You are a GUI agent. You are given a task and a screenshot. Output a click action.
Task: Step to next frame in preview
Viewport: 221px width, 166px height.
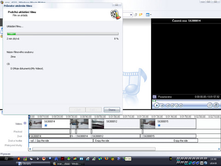tap(177, 105)
